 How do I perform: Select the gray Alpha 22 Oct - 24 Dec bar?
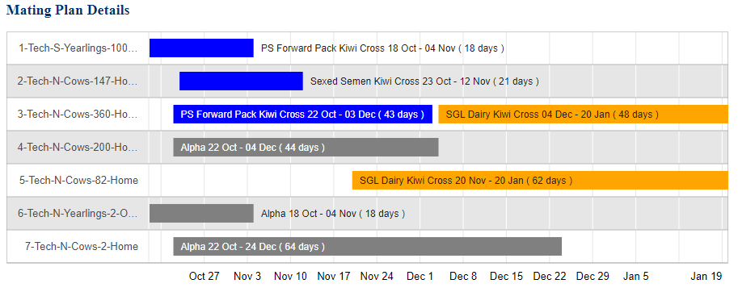368,247
